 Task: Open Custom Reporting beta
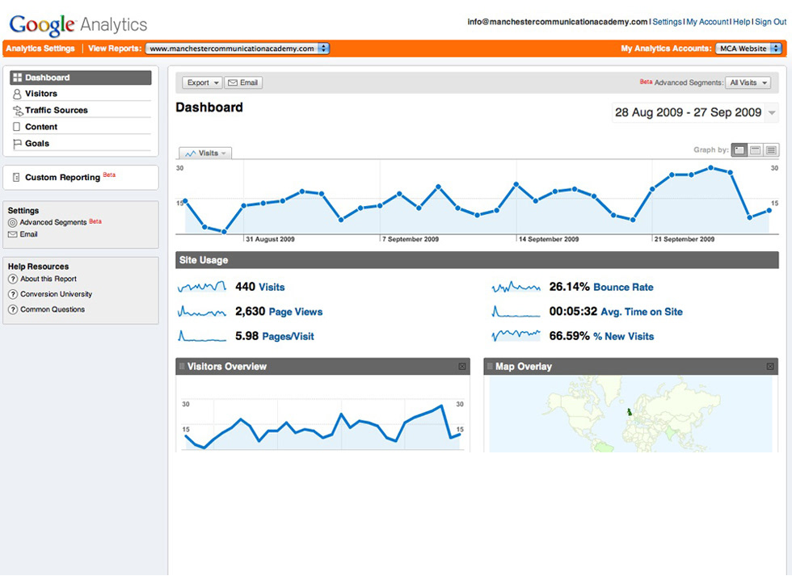[x=63, y=177]
